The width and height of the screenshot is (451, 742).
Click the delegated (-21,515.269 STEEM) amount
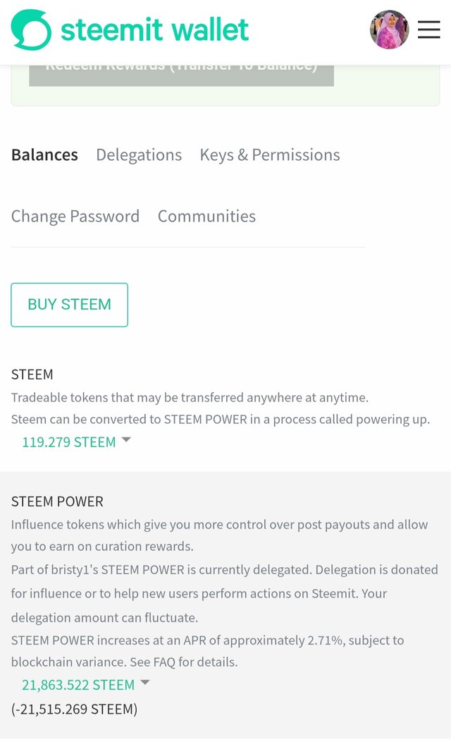(74, 709)
